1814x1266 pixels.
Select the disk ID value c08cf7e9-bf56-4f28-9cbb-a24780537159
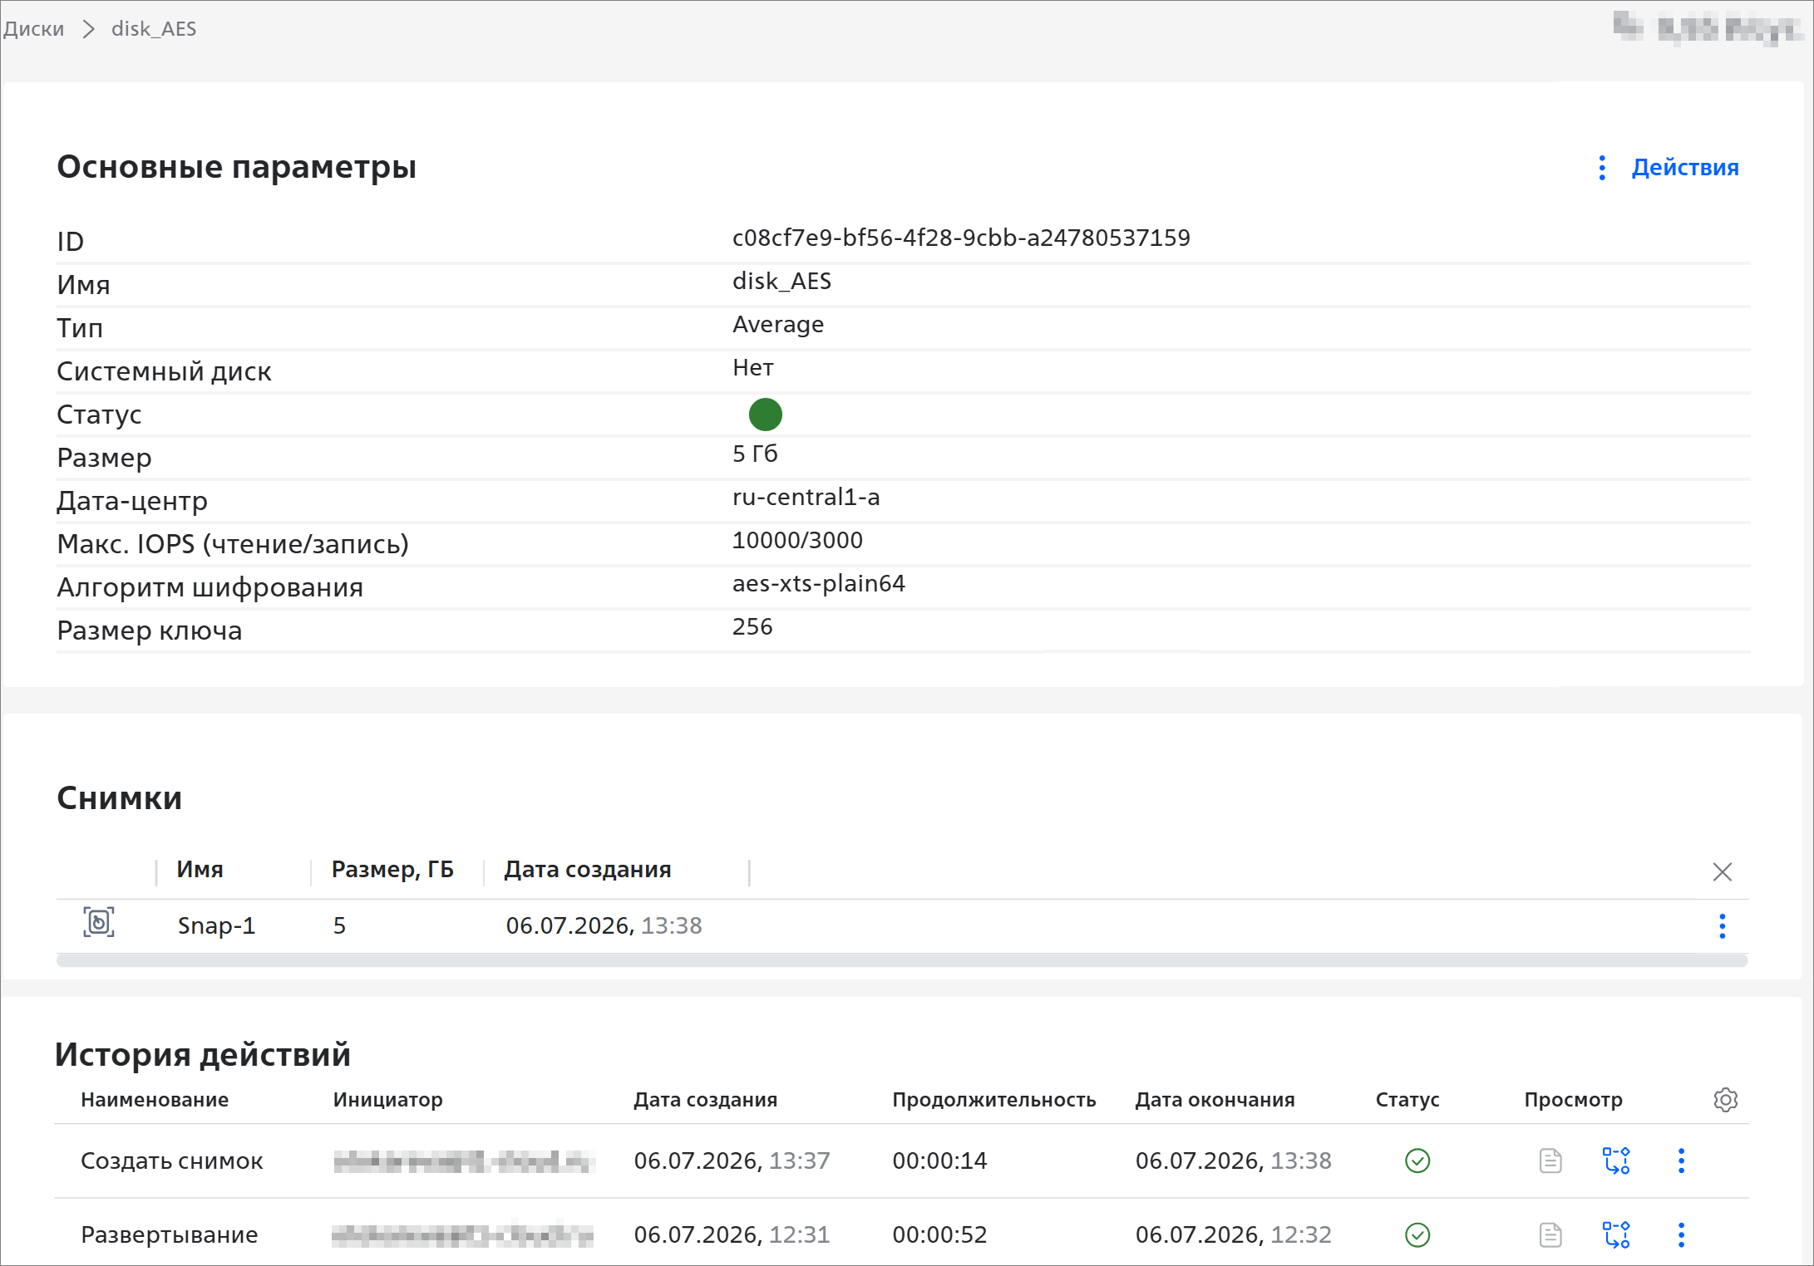click(x=961, y=238)
